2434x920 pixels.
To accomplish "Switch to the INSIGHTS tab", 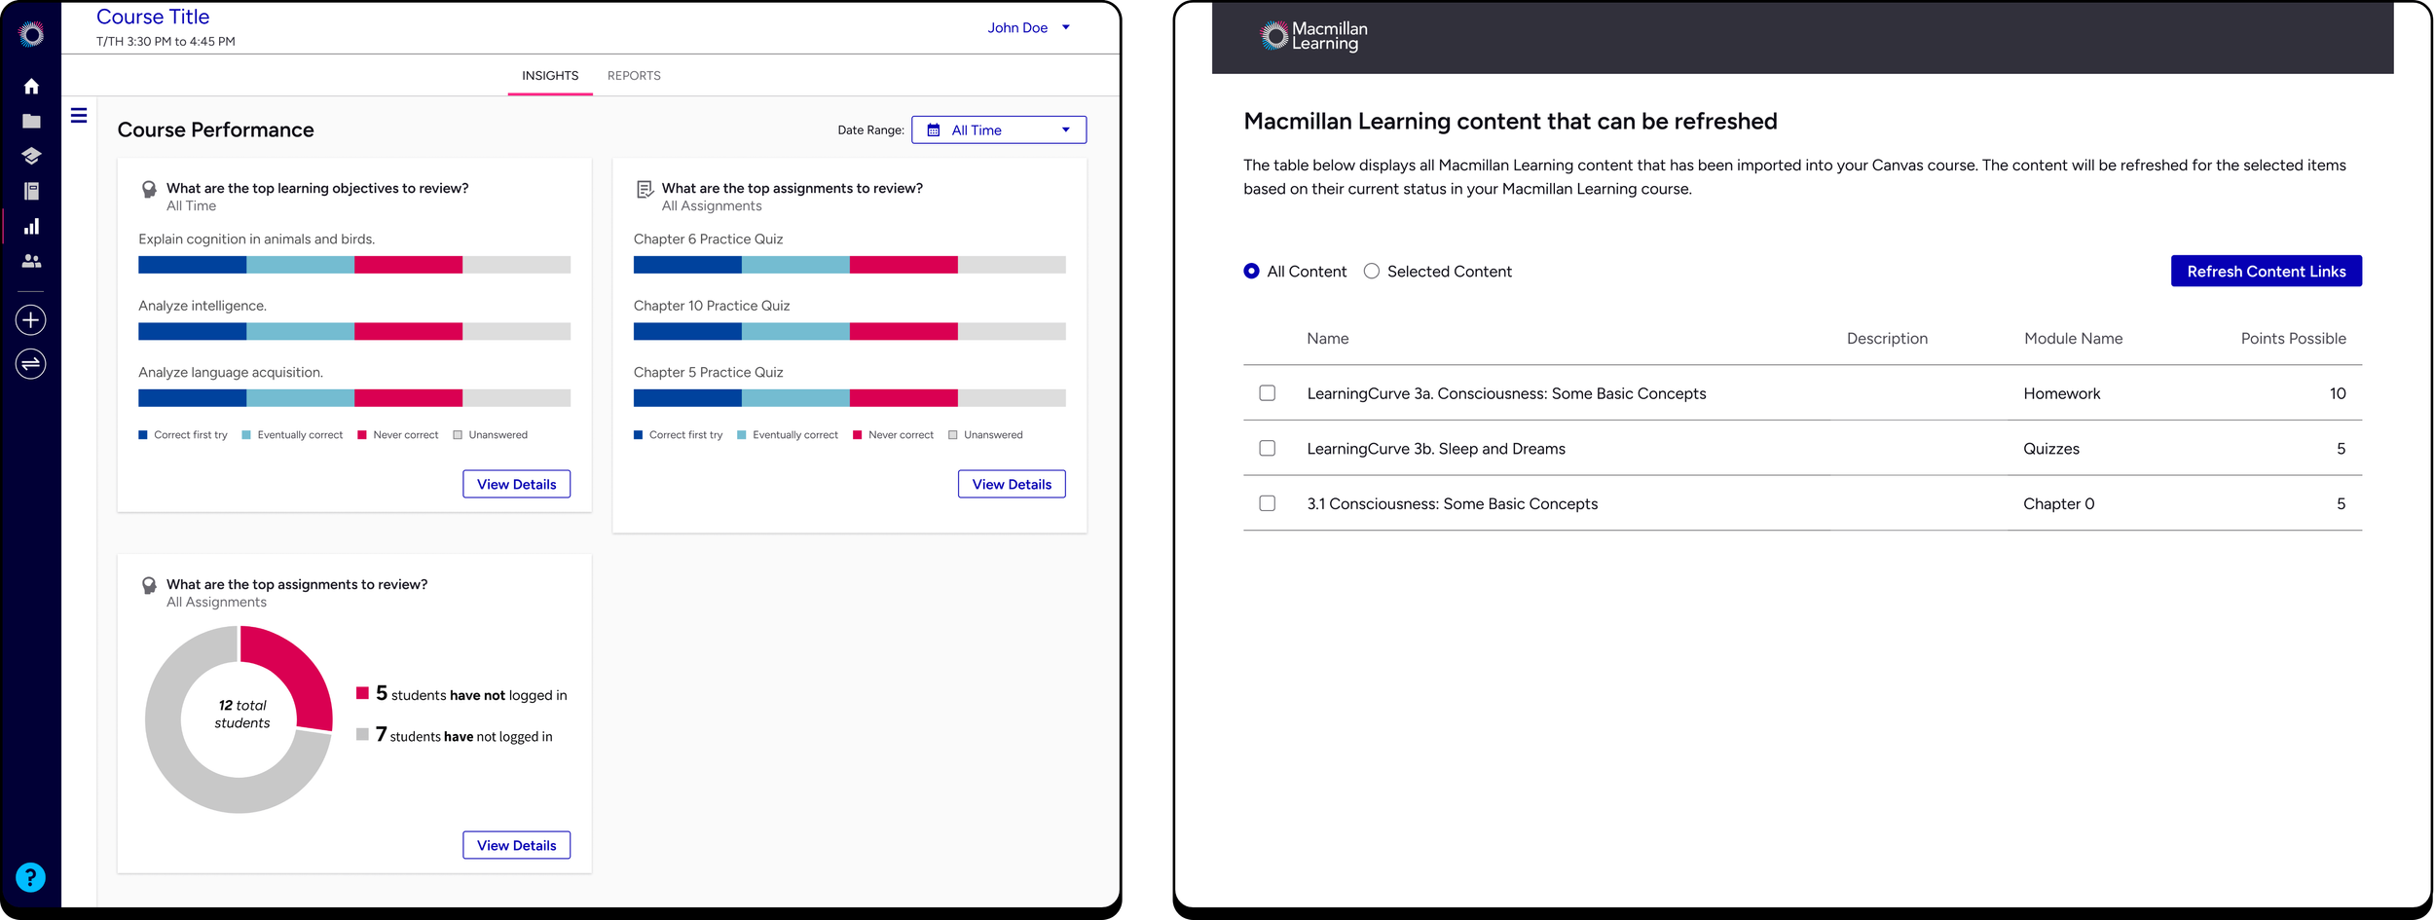I will 550,76.
